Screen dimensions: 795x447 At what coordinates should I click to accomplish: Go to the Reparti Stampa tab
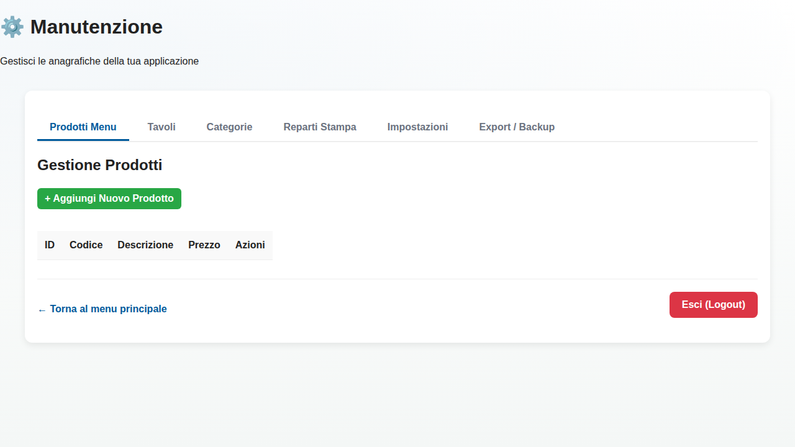(320, 127)
